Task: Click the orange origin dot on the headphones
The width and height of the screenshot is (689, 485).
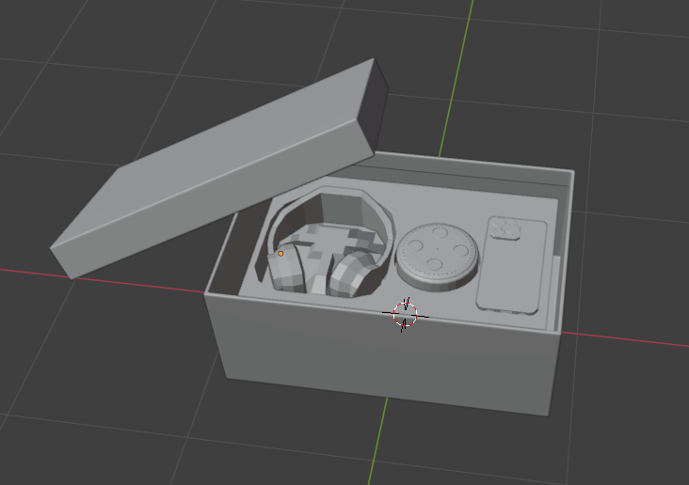Action: (280, 253)
